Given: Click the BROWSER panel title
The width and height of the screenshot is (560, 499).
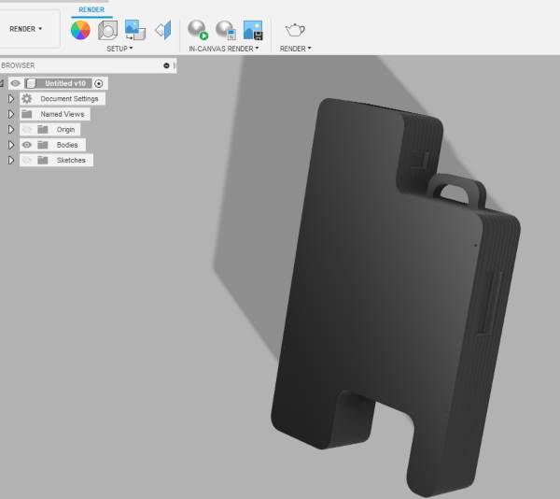Looking at the screenshot, I should (x=18, y=65).
